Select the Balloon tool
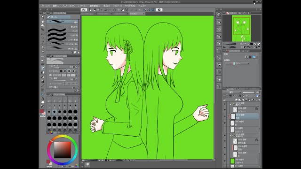The width and height of the screenshot is (301, 169). point(43,102)
